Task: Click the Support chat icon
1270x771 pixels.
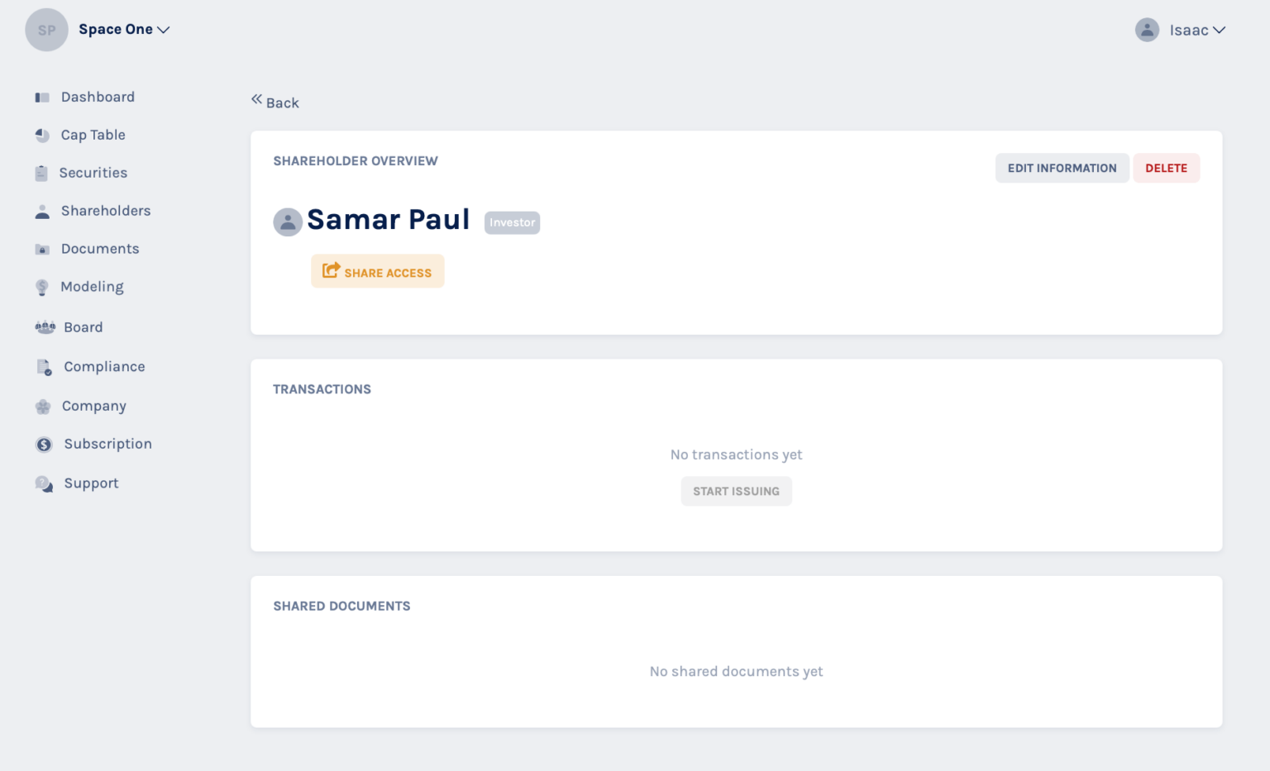Action: (44, 484)
